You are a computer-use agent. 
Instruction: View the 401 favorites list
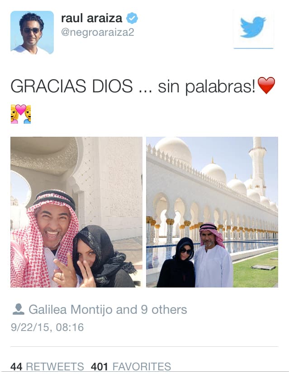coord(131,367)
